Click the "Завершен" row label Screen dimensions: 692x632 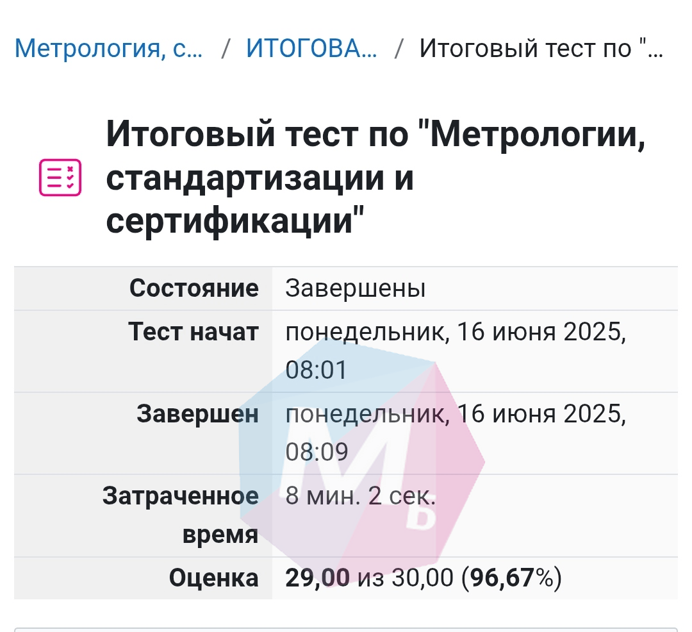click(x=198, y=414)
